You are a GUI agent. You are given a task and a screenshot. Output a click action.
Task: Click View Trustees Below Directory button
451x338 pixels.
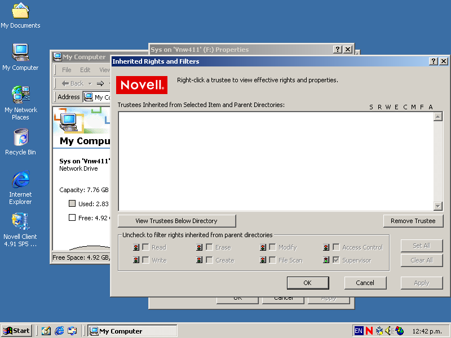176,221
